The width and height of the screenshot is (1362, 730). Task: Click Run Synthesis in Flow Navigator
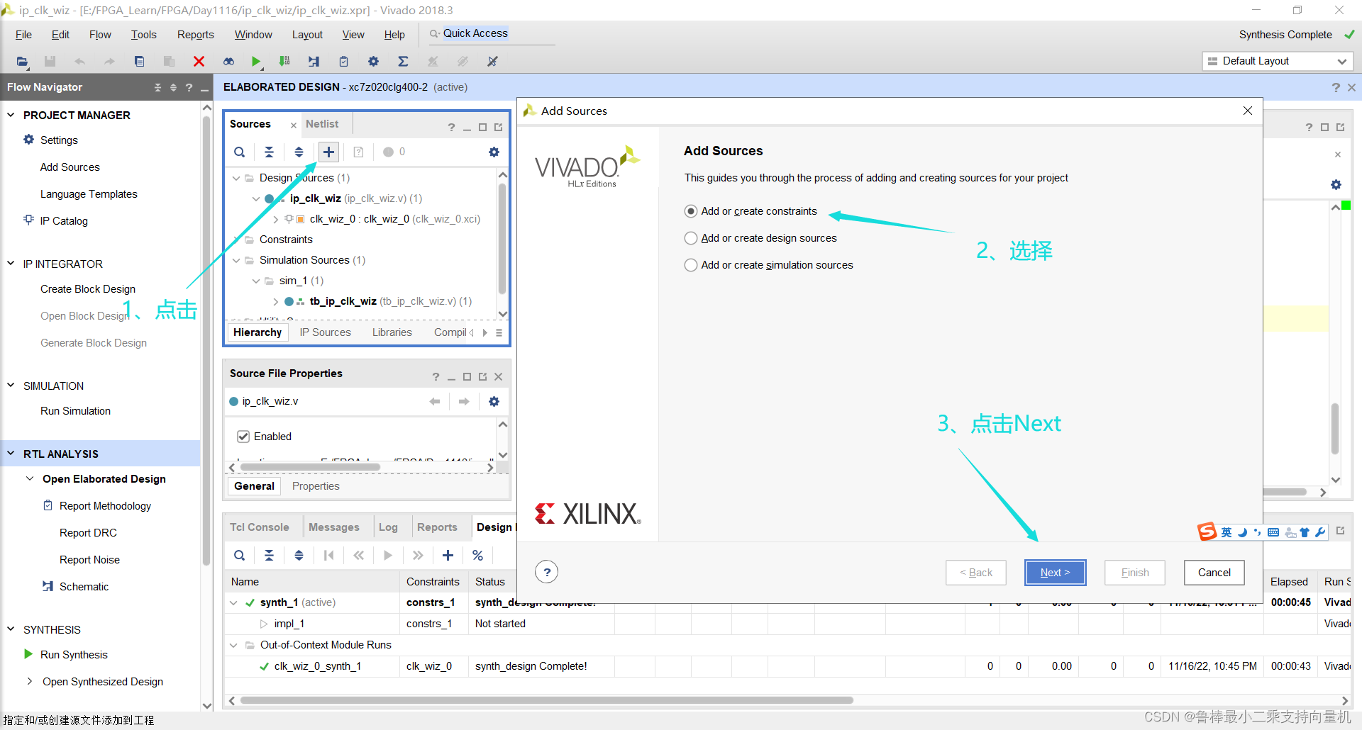coord(74,655)
